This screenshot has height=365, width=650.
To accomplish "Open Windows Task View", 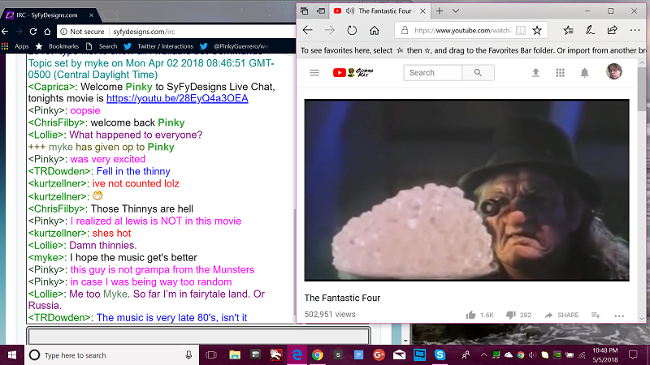I will pos(211,355).
